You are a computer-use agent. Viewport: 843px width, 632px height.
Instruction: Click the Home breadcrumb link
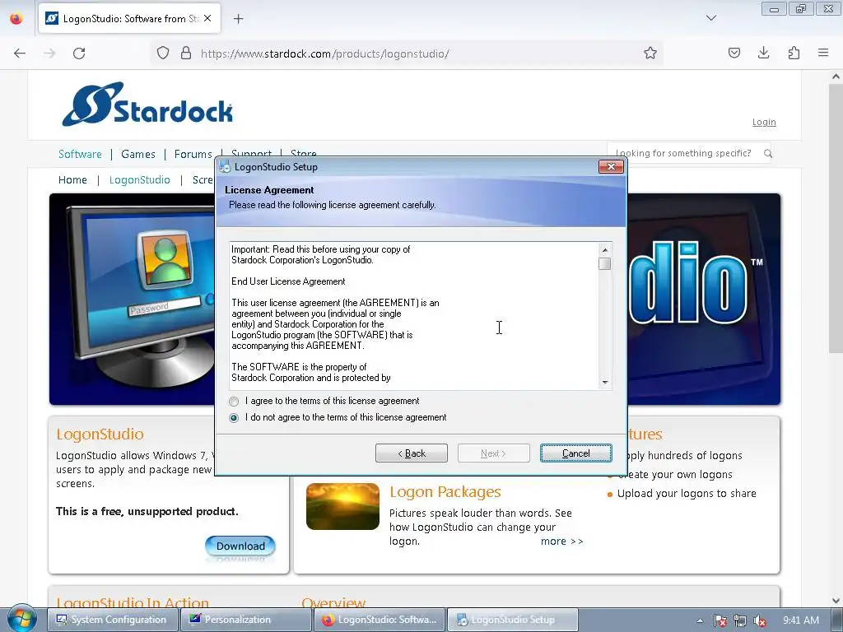point(72,180)
